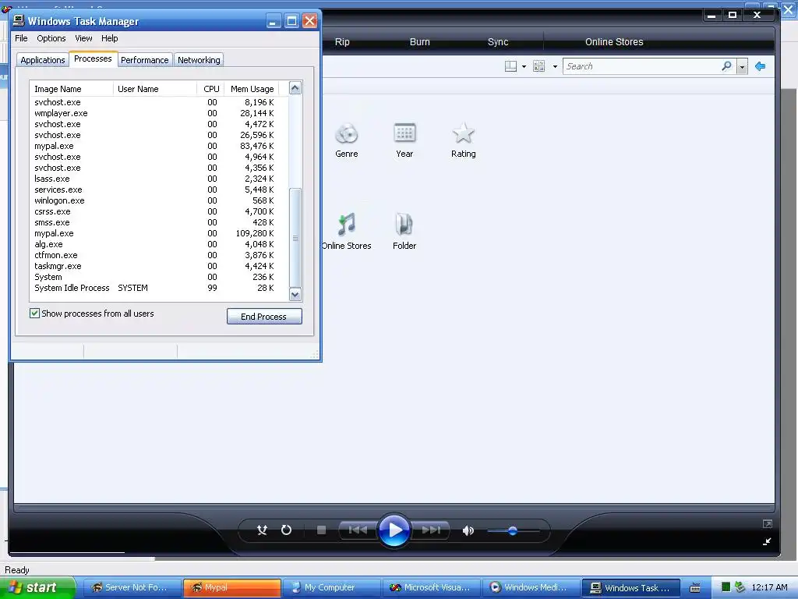Image resolution: width=798 pixels, height=599 pixels.
Task: Start playback with Play button
Action: pyautogui.click(x=394, y=530)
